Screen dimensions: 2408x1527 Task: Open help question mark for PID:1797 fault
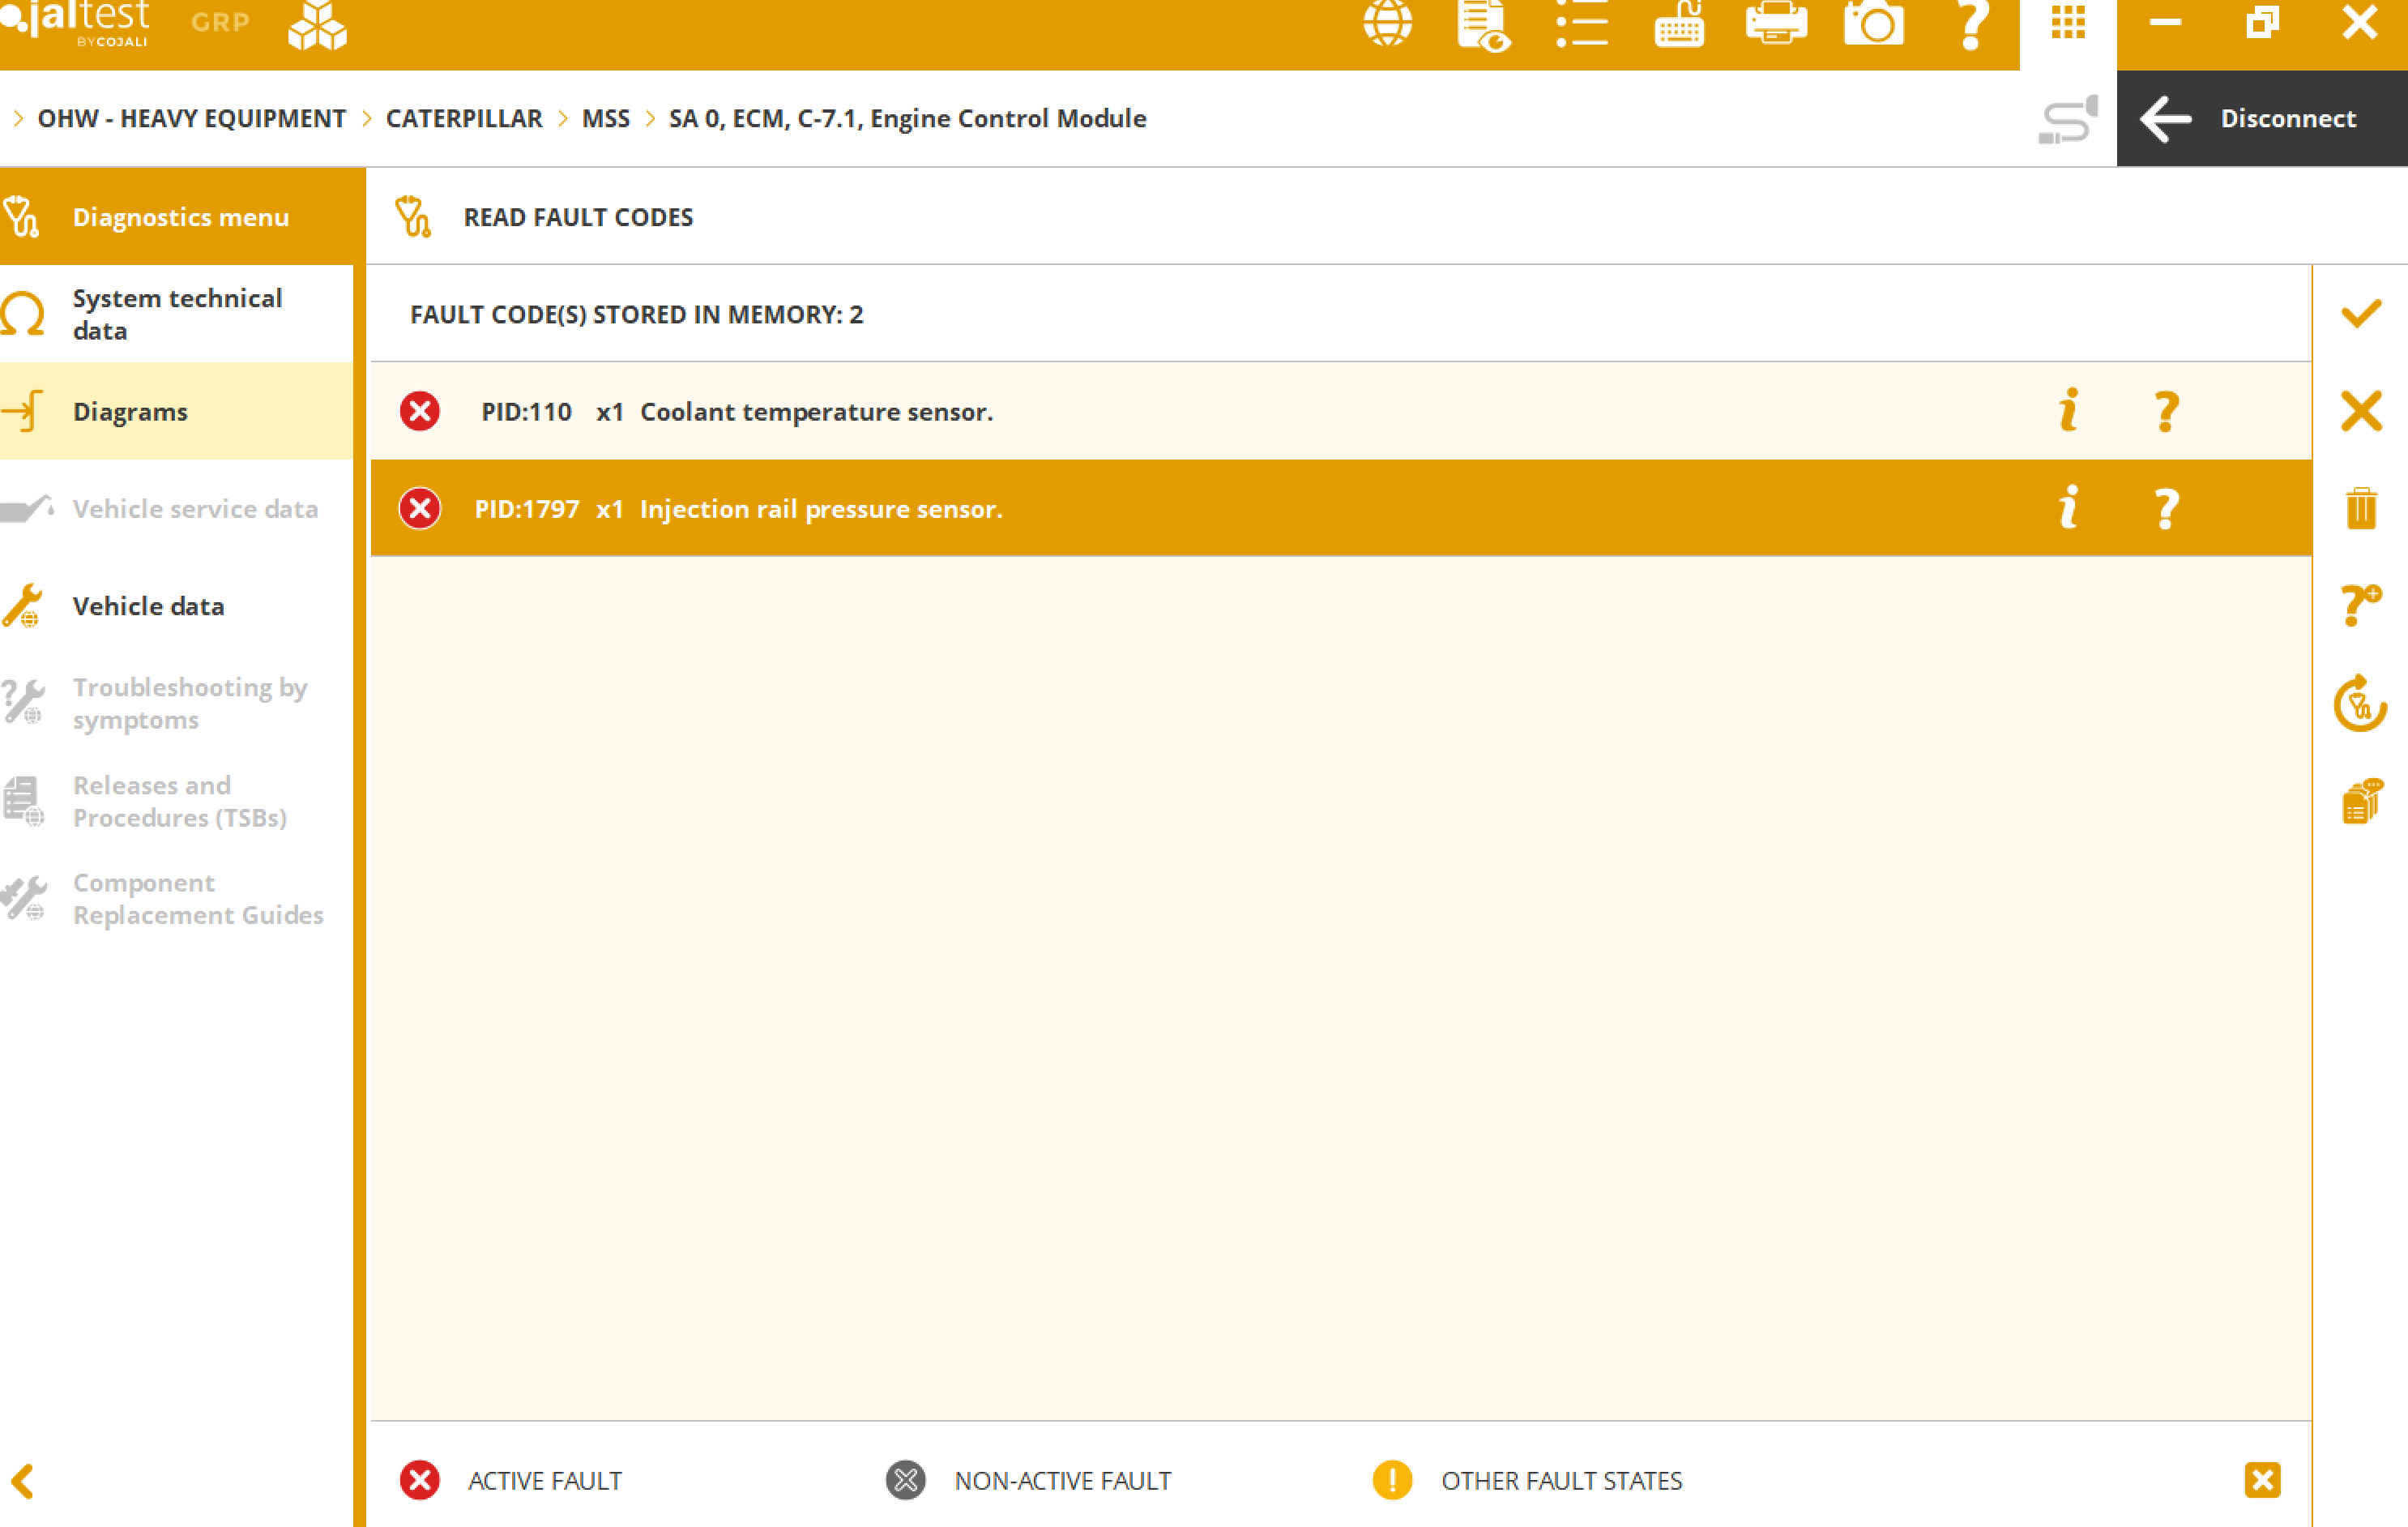2166,508
